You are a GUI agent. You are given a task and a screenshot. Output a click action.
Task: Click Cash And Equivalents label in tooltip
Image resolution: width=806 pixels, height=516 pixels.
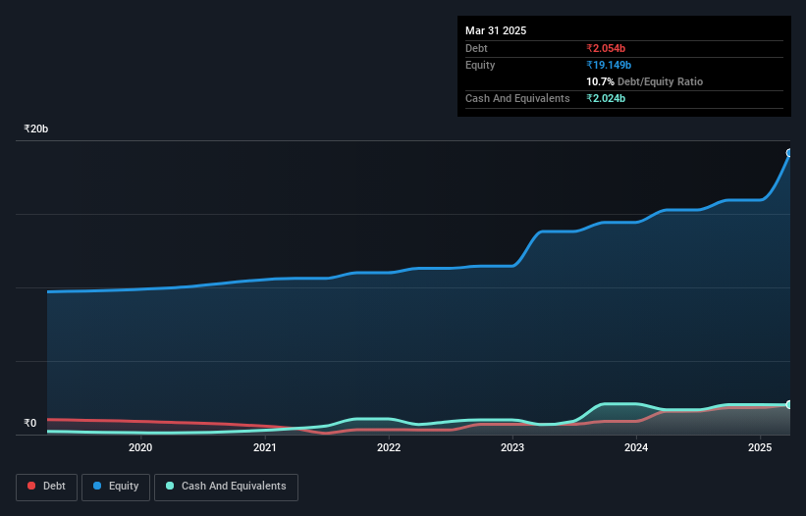tap(517, 98)
